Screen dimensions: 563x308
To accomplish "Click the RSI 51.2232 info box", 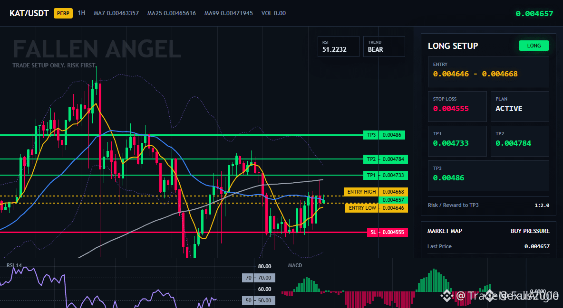I will click(338, 46).
